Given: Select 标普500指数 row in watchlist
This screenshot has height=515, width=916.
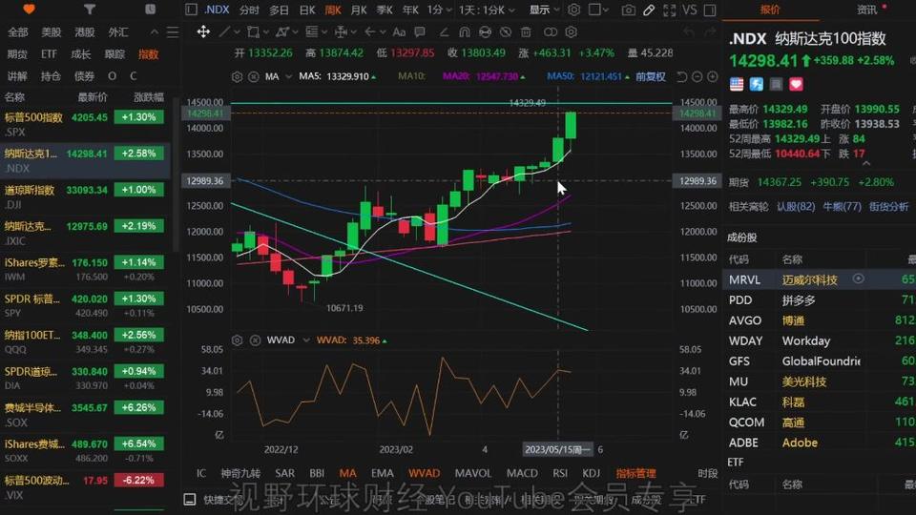Looking at the screenshot, I should 85,124.
